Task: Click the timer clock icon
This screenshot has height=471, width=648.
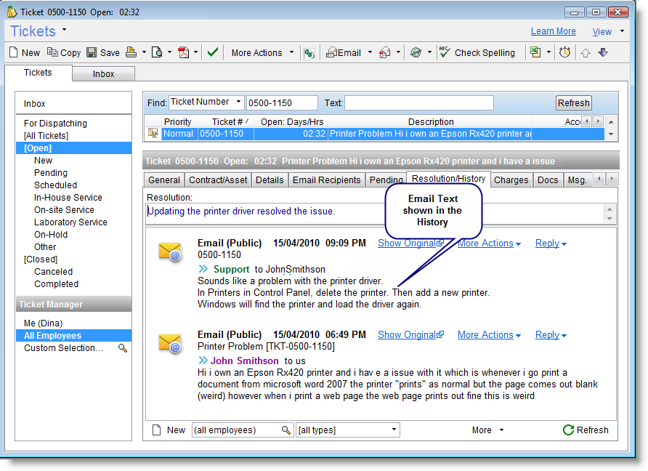Action: point(564,52)
